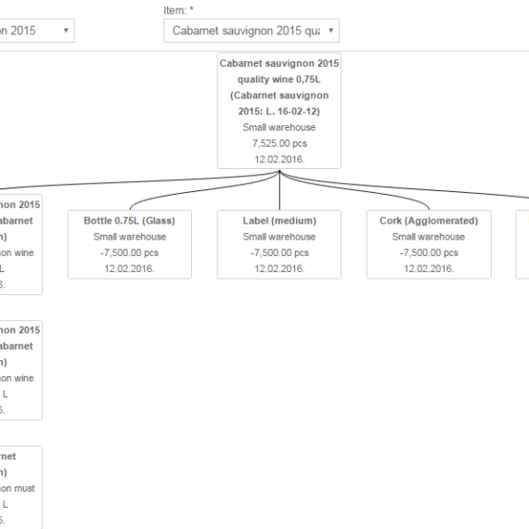Select the Bottle 0.75L (Glass) node
The height and width of the screenshot is (529, 529).
pyautogui.click(x=130, y=245)
